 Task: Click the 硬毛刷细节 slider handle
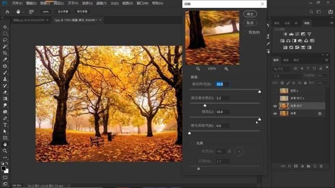189,133
